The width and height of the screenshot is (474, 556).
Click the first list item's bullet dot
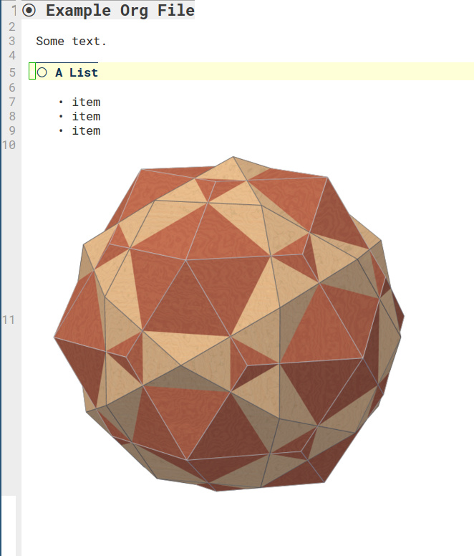point(61,102)
